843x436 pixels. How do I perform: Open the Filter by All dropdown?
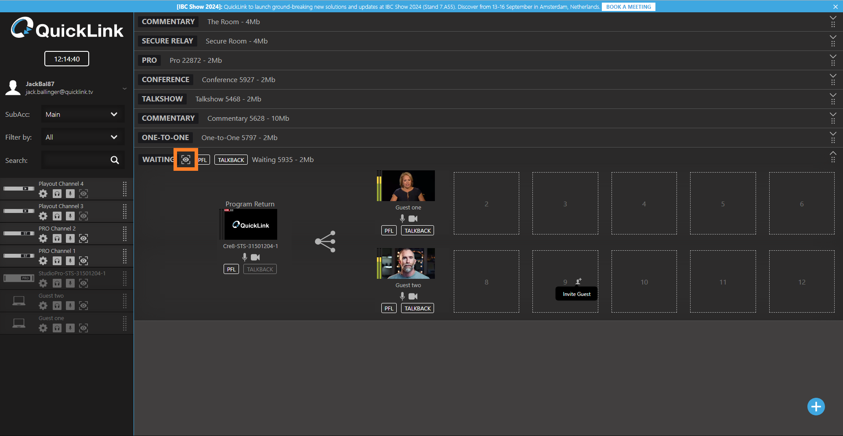pos(83,137)
